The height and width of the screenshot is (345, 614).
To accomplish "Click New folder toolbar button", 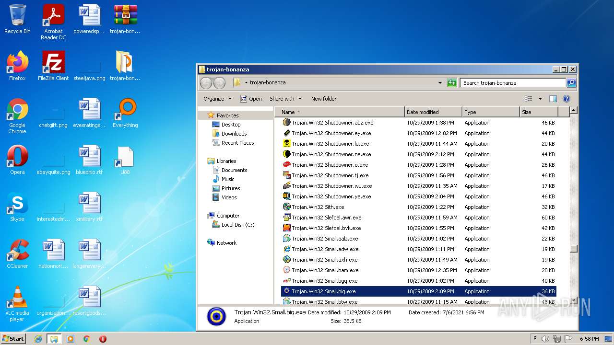I will 324,99.
